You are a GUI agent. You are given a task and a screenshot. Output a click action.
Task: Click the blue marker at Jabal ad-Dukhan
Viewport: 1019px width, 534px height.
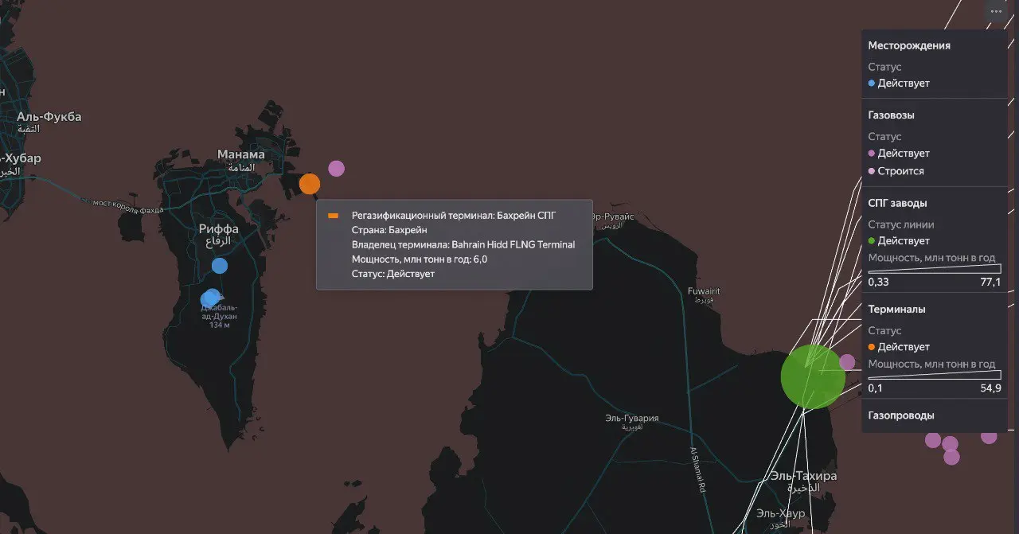coord(210,298)
